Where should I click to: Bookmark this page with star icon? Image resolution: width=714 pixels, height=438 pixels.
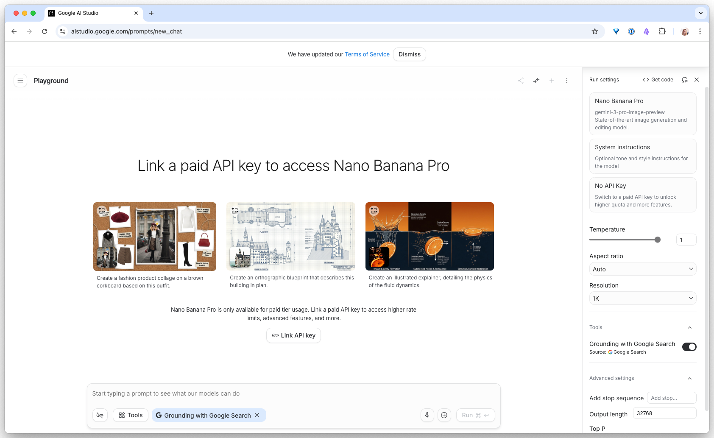(x=595, y=31)
